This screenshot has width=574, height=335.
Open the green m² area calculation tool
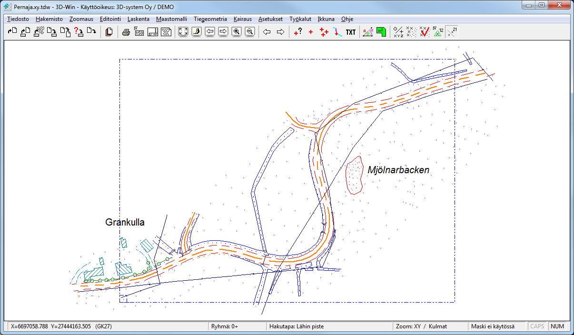(381, 32)
